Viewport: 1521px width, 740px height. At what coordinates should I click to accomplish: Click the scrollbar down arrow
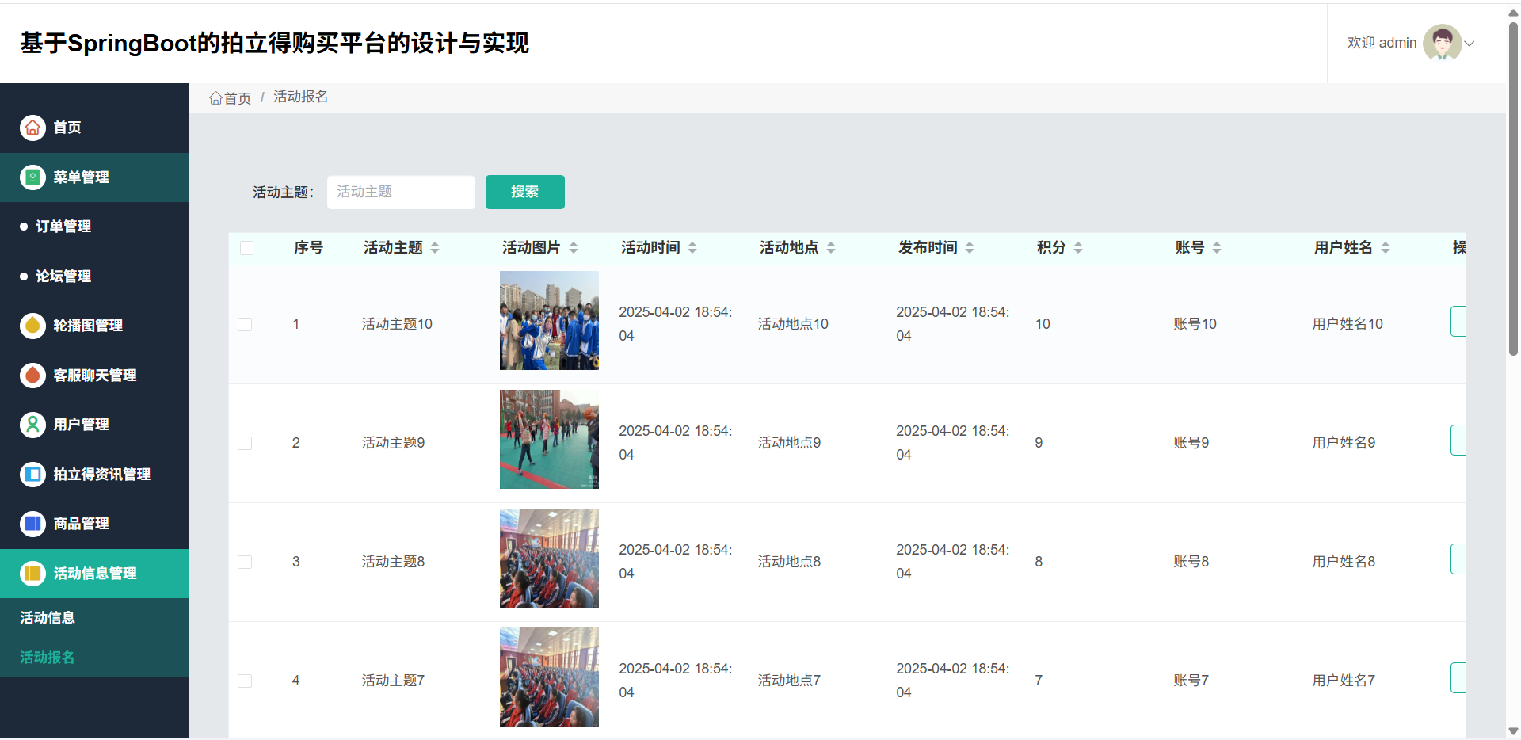pos(1513,731)
